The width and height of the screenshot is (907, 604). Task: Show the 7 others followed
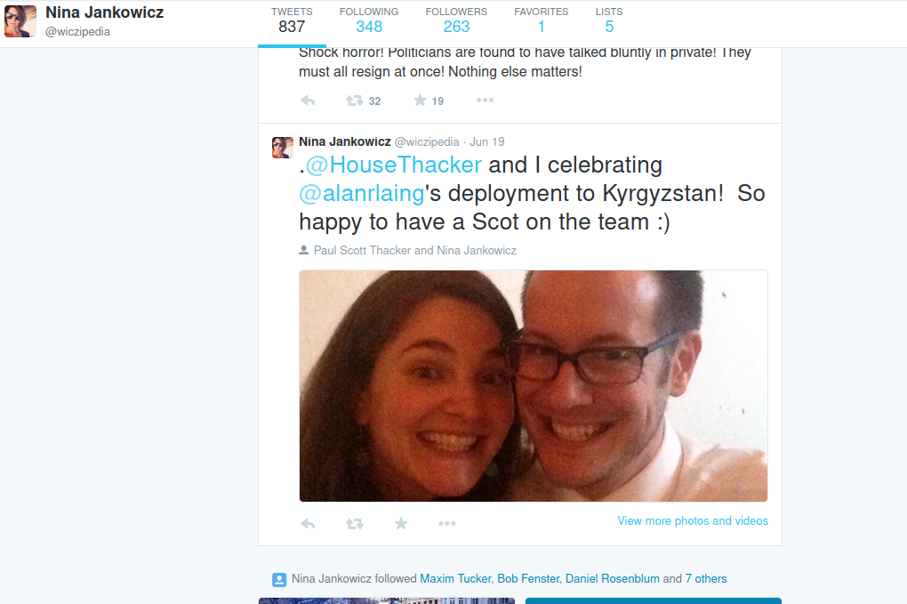pyautogui.click(x=706, y=578)
